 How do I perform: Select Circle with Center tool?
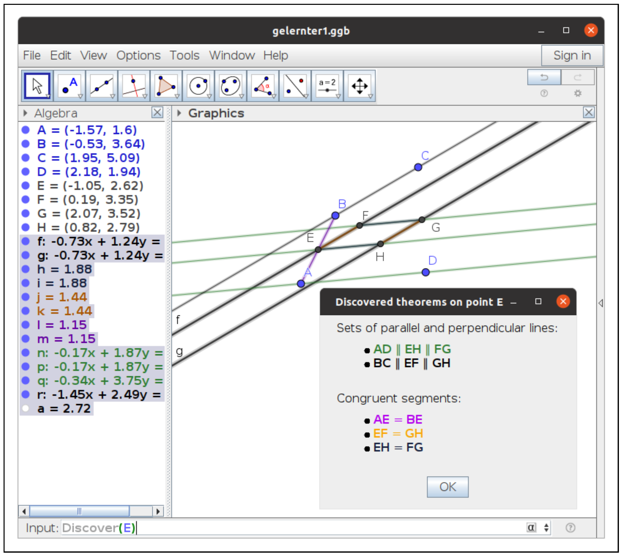click(198, 86)
